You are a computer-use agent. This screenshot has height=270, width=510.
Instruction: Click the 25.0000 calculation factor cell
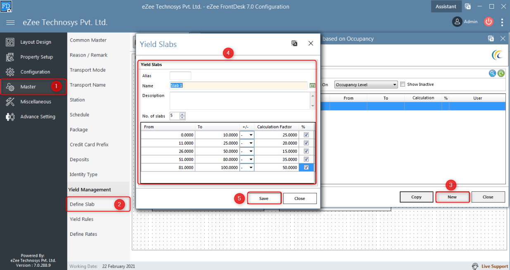(276, 135)
